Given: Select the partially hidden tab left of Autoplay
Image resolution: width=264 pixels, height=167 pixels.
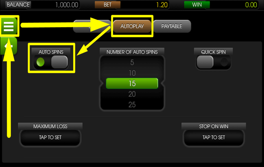Looking at the screenshot, I should click(92, 26).
